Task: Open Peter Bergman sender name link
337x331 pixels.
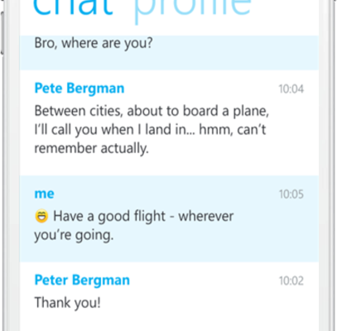Action: pyautogui.click(x=82, y=281)
